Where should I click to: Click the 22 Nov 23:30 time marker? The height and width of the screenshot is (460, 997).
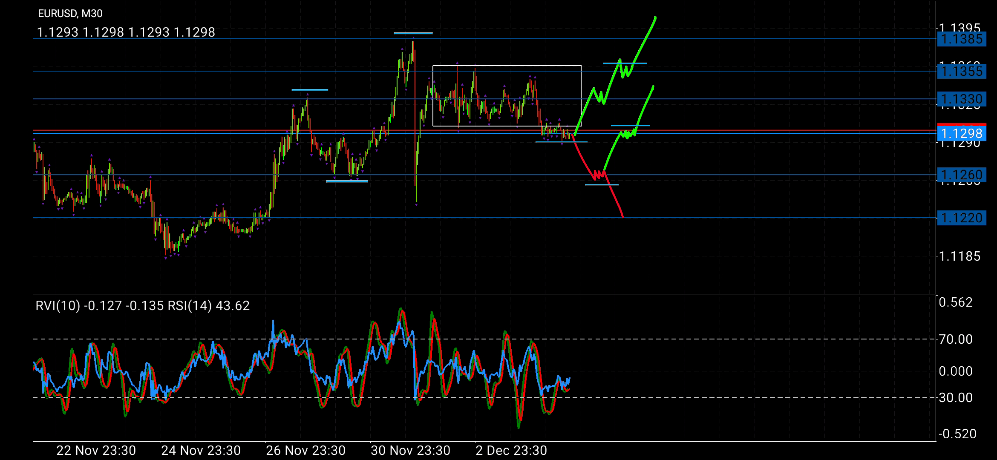(96, 450)
